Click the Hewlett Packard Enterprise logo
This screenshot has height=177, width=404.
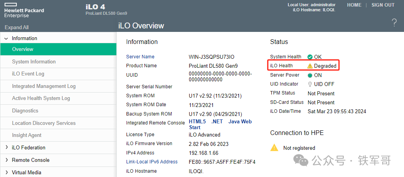(x=24, y=11)
